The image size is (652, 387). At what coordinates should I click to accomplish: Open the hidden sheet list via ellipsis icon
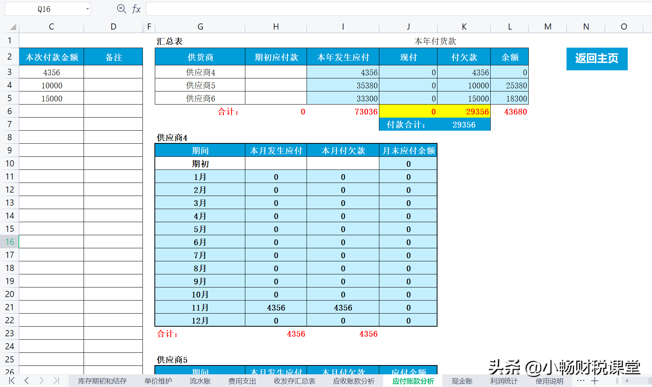tap(580, 380)
